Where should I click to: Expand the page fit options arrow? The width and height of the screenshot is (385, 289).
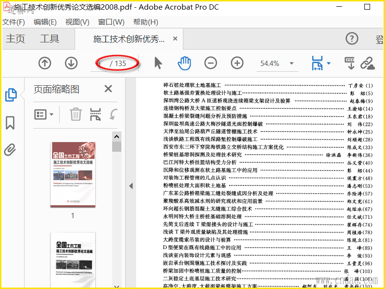pyautogui.click(x=329, y=63)
